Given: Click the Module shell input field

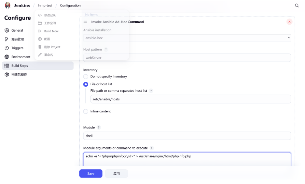Looking at the screenshot, I should click(x=187, y=136).
